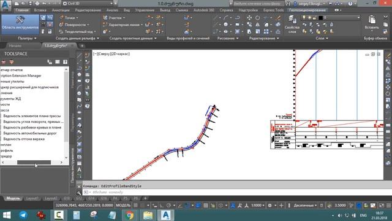Screen dimensions: 392x221
Task: Switch to the Вставка ribbon tab
Action: coord(40,10)
